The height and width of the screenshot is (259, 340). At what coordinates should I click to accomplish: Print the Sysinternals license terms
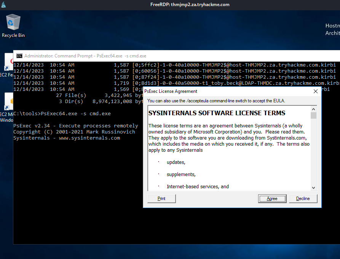click(x=161, y=199)
